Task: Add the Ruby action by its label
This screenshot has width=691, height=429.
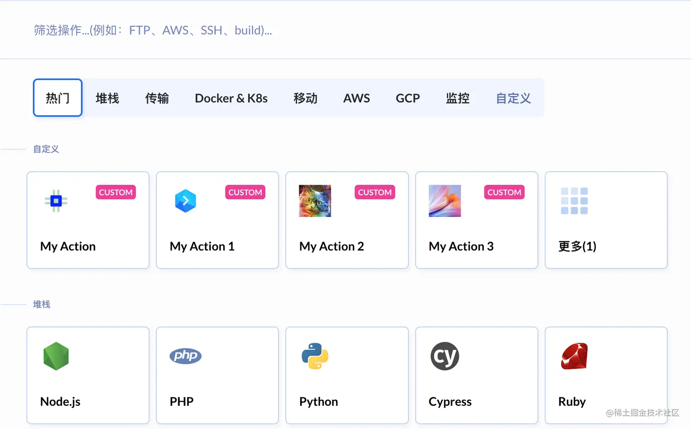Action: click(x=572, y=402)
